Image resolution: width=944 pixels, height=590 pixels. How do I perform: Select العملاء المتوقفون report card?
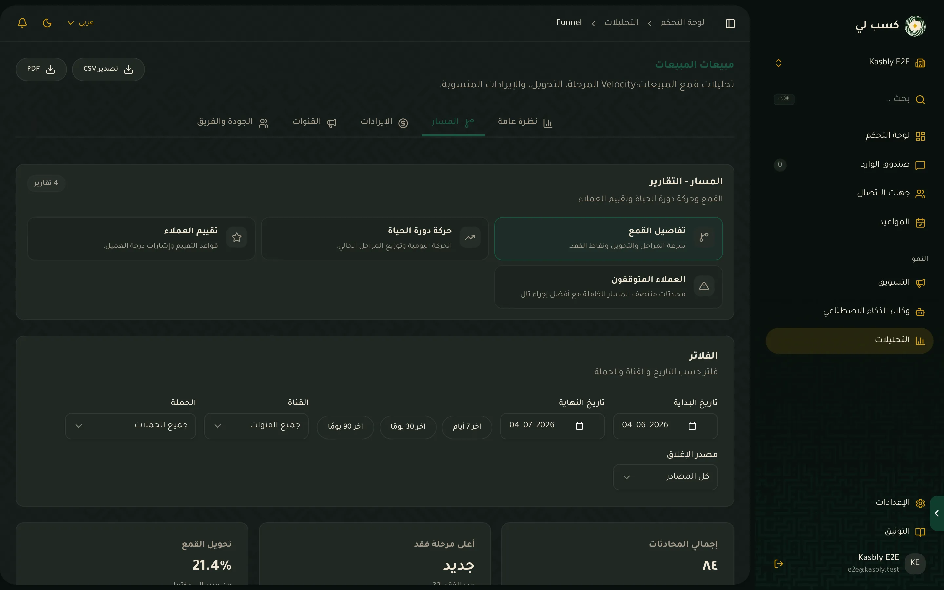click(x=608, y=287)
